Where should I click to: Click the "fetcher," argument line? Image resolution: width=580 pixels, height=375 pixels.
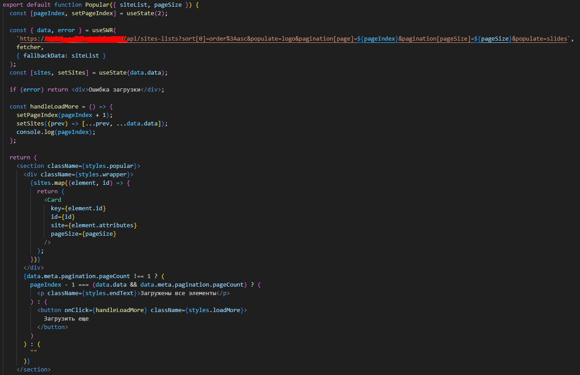pos(30,47)
